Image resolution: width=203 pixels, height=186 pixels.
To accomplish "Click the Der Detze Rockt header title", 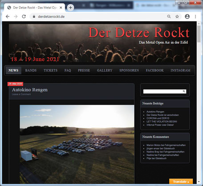I will (139, 32).
